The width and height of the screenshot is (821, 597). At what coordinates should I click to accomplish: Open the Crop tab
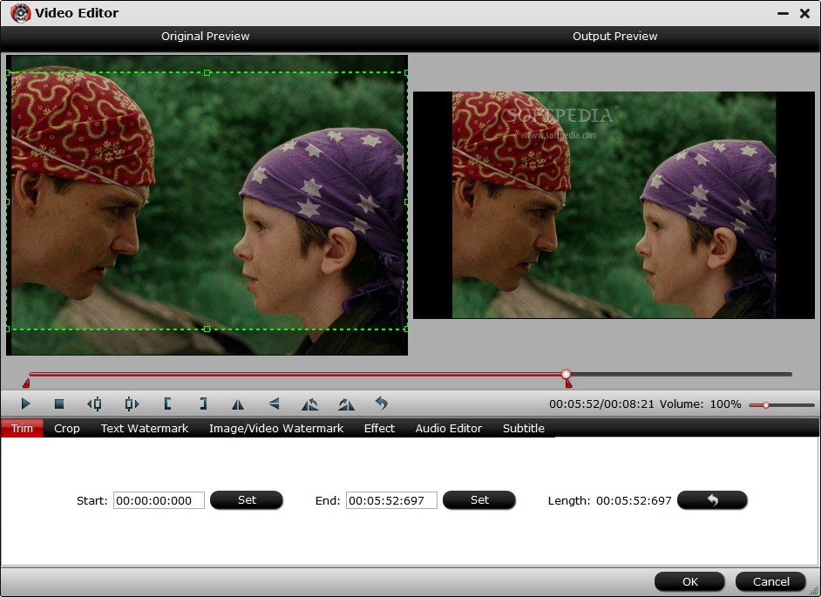67,429
